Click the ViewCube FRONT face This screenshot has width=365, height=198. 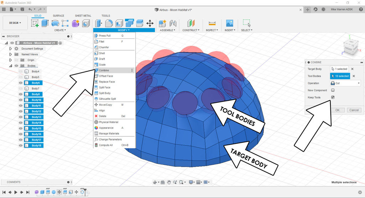pyautogui.click(x=349, y=49)
